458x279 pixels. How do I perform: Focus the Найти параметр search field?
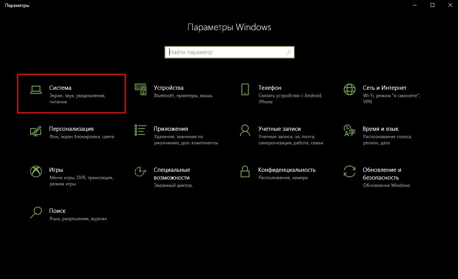(230, 52)
